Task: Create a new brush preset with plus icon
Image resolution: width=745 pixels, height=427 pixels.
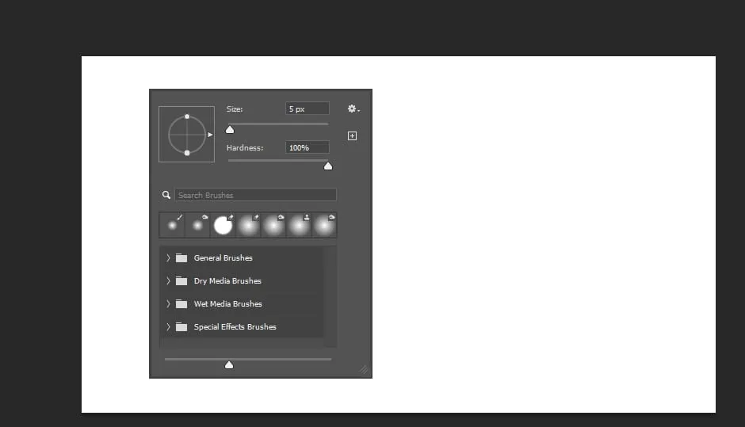Action: 352,135
